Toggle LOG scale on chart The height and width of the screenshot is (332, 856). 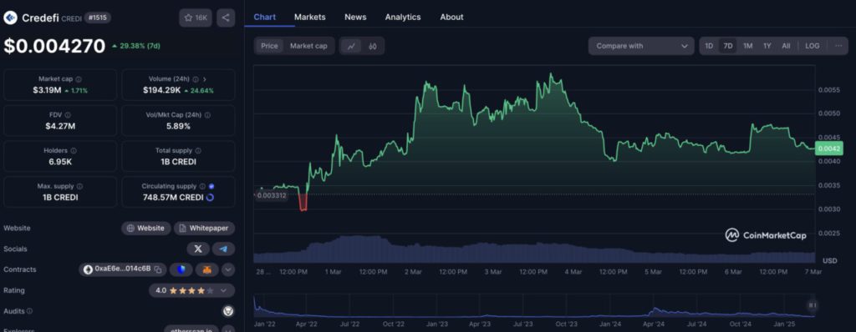[x=813, y=47]
